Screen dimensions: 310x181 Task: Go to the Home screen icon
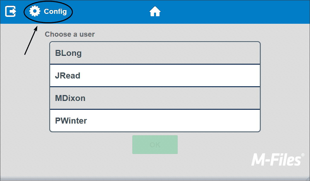[x=155, y=11]
